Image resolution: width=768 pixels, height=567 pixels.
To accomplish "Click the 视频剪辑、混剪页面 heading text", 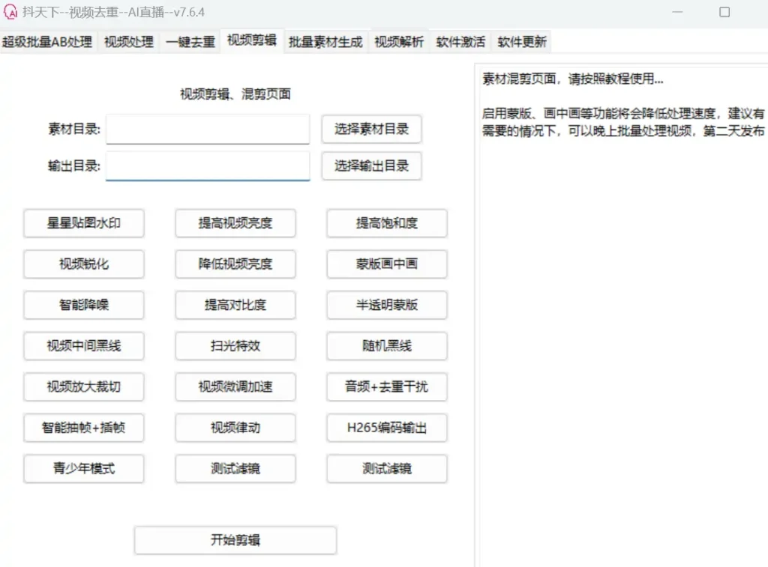I will point(235,94).
